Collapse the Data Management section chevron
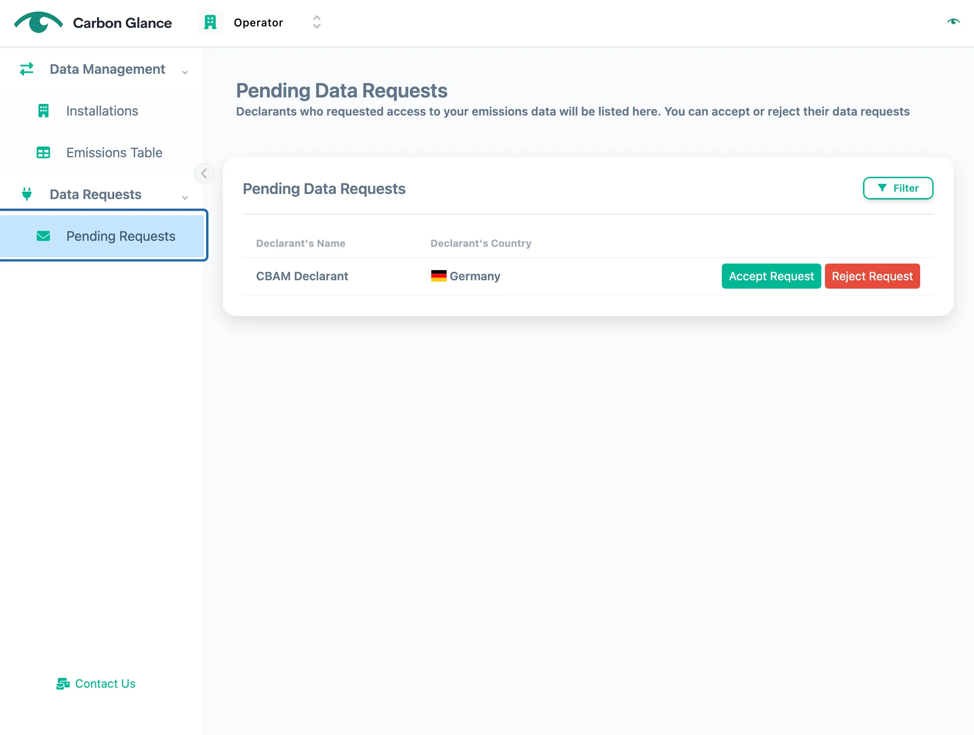 [x=185, y=72]
